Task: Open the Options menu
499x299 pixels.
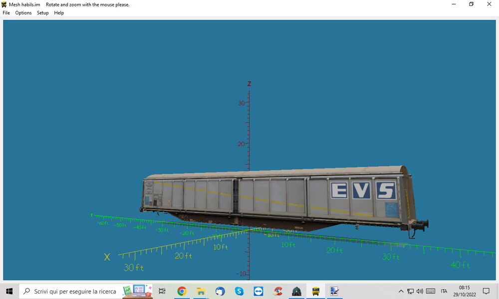Action: (x=23, y=13)
